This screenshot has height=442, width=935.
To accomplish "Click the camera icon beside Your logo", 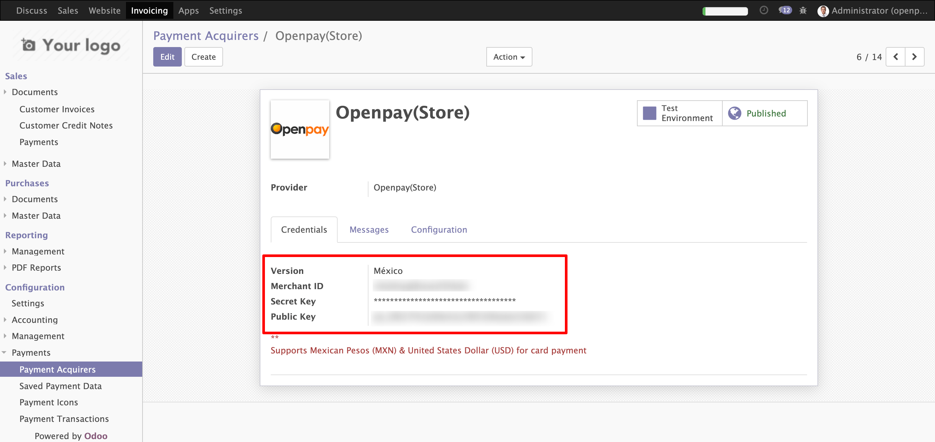I will click(x=28, y=45).
